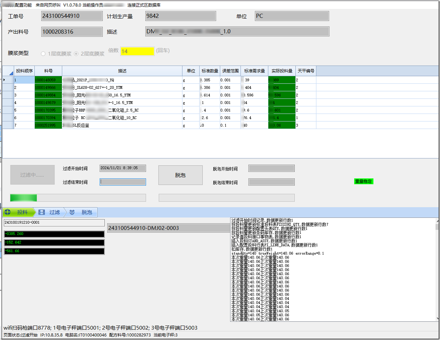440x340 pixels.
Task: Click material number cell 1000170395
Action: (48, 110)
